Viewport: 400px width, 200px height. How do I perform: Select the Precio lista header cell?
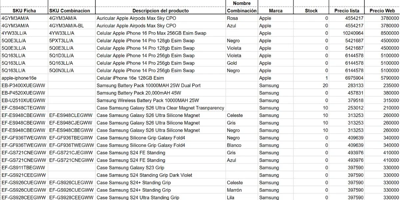(347, 11)
